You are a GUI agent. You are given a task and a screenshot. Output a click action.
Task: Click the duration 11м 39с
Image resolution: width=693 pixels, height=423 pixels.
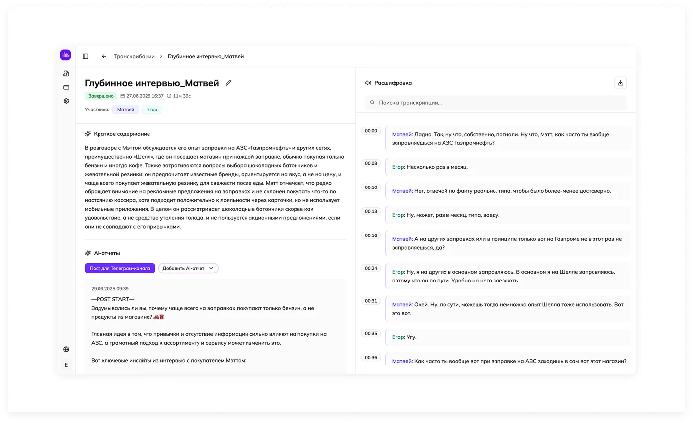pos(182,96)
